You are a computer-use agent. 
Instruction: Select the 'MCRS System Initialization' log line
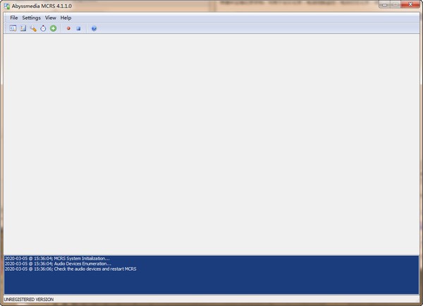57,258
